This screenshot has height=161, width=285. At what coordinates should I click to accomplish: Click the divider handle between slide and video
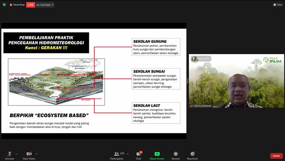[188, 81]
